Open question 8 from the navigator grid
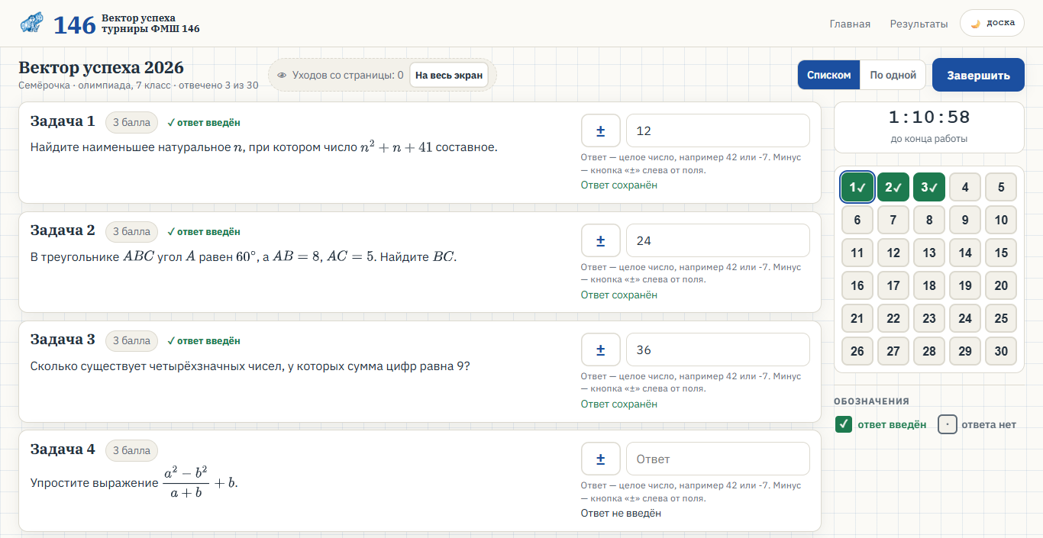Screen dimensions: 1043x538 929,220
